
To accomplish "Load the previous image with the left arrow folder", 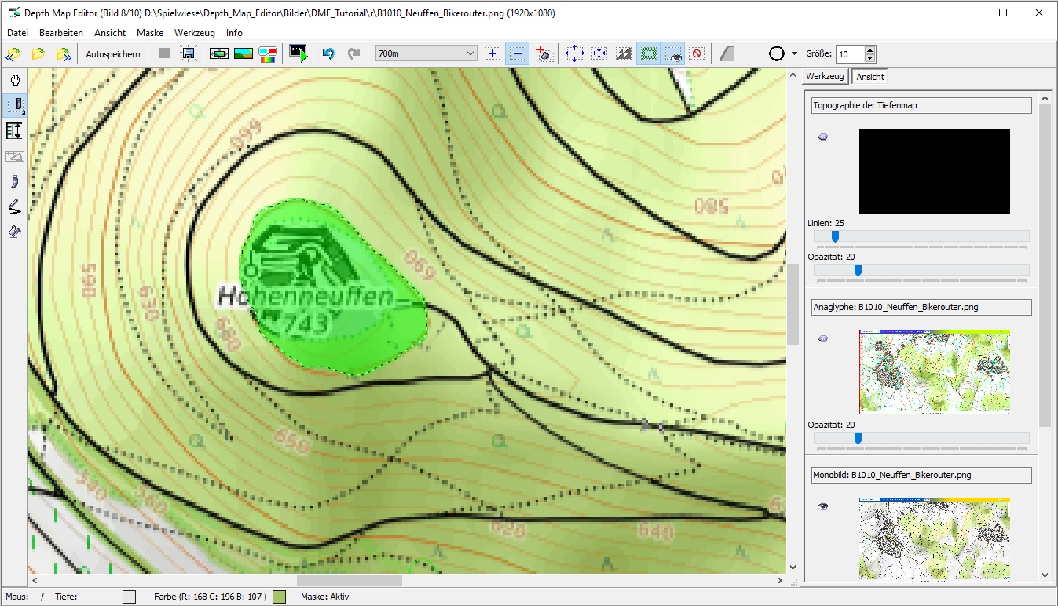I will [x=13, y=54].
